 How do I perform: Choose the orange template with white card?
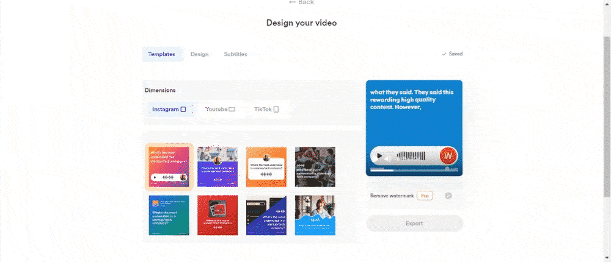coord(266,167)
